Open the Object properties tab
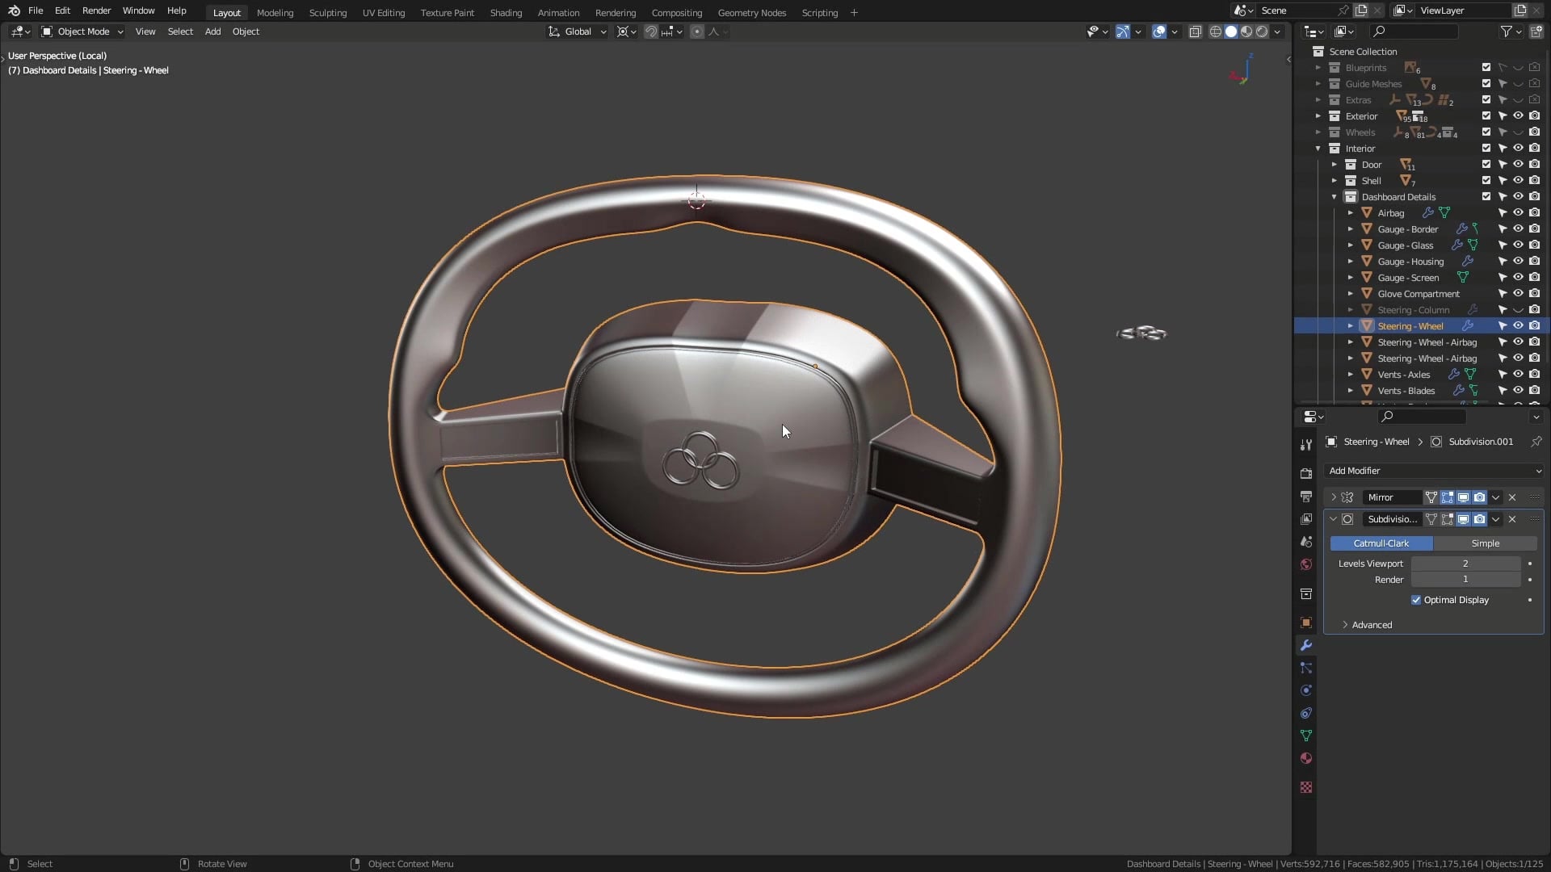1551x872 pixels. click(x=1306, y=623)
